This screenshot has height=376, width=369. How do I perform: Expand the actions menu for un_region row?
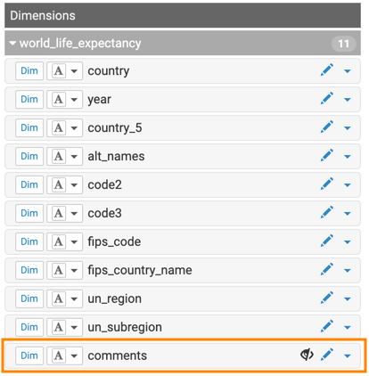[348, 299]
